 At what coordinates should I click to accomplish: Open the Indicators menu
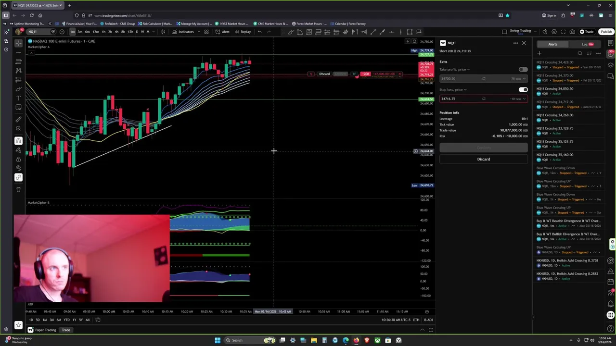pyautogui.click(x=183, y=32)
